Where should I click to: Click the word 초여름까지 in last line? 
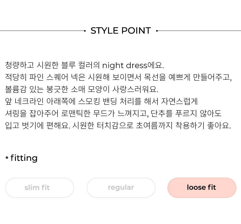click(154, 126)
